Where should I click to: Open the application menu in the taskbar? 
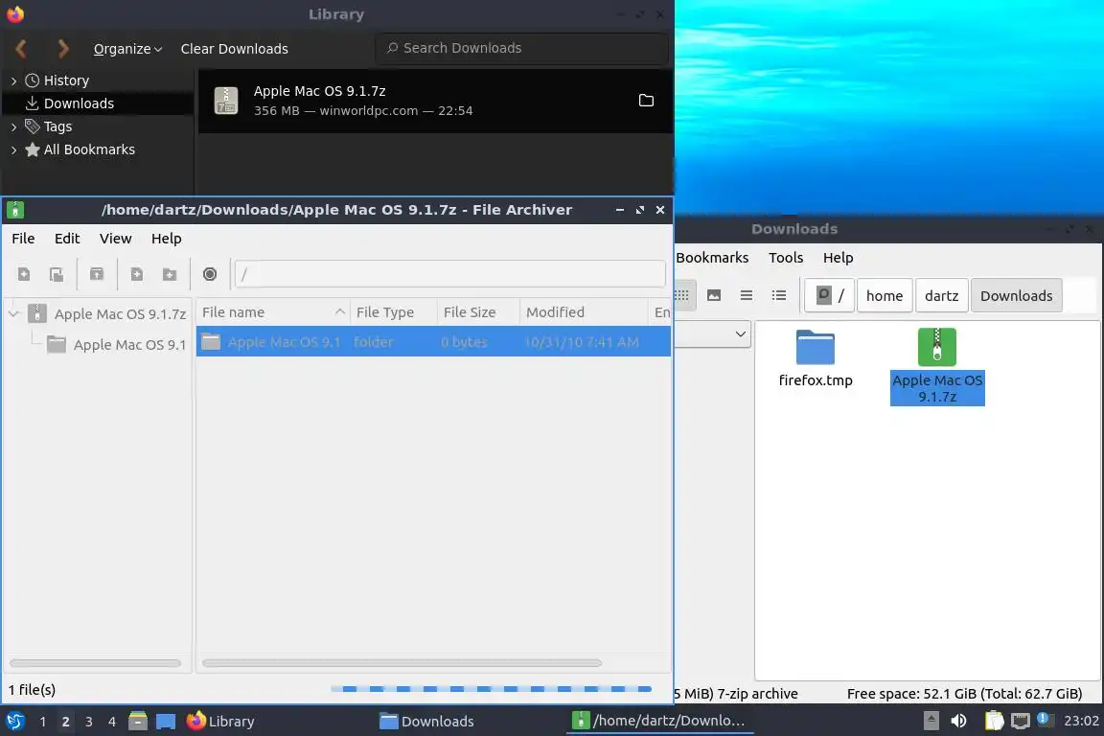(x=15, y=722)
